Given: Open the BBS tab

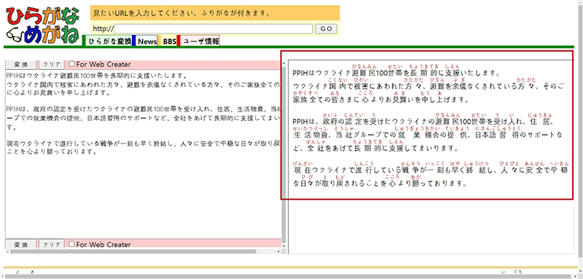Looking at the screenshot, I should pyautogui.click(x=170, y=42).
